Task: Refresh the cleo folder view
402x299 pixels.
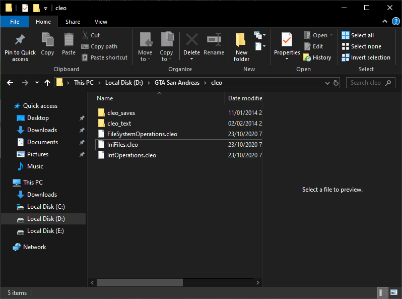Action: [336, 83]
